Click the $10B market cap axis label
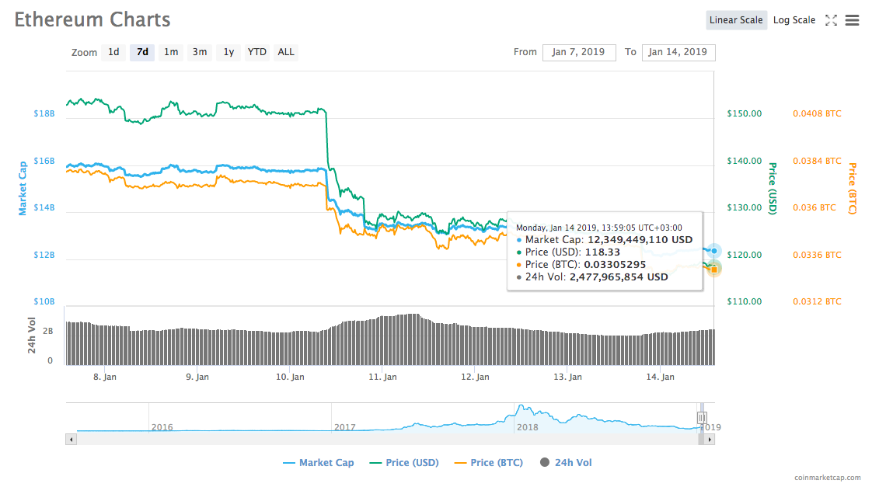 click(44, 301)
